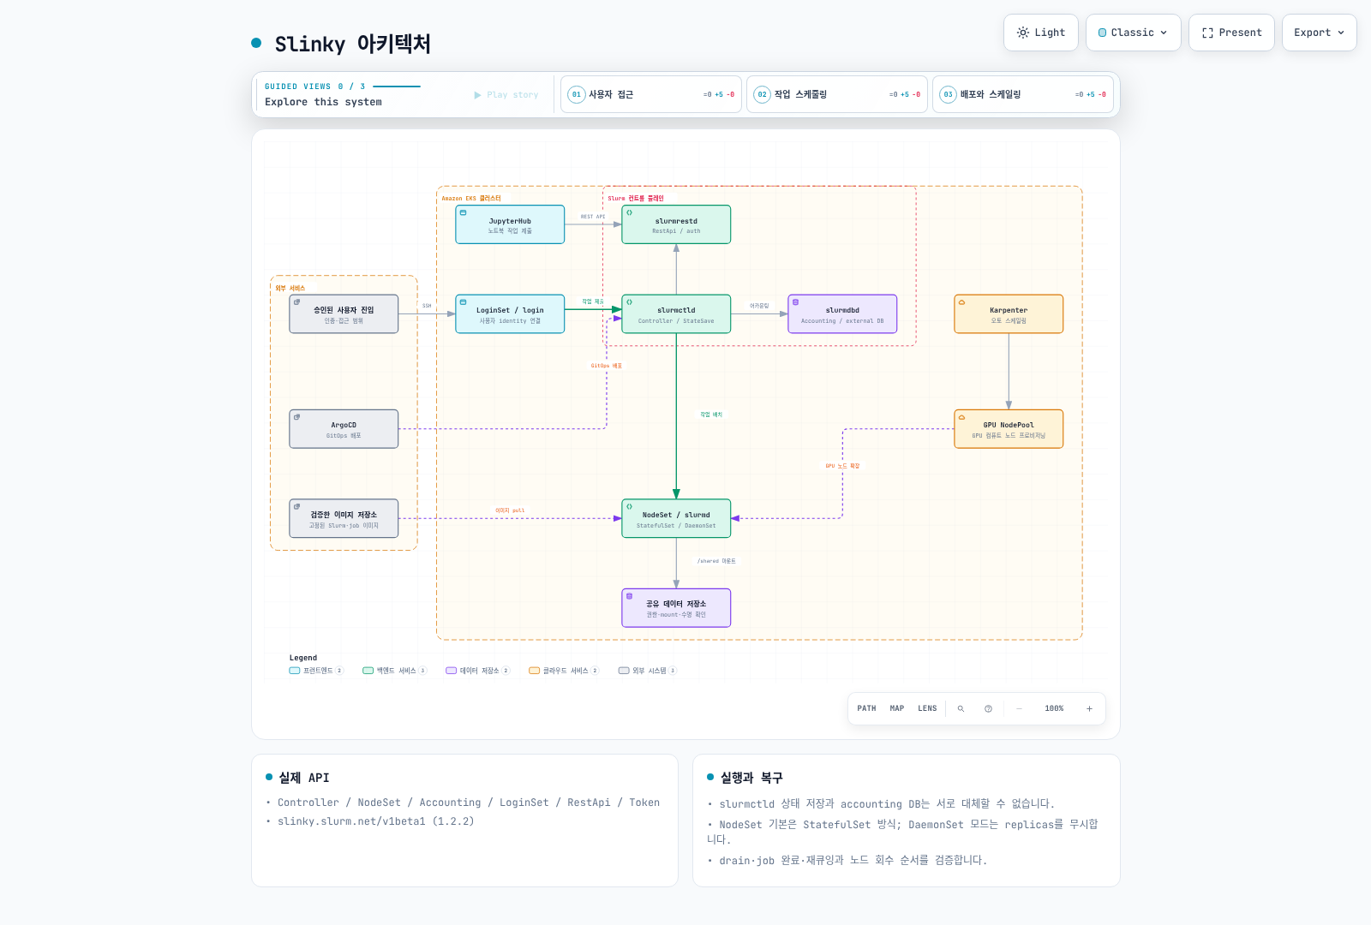Select the slurmrestd node
The width and height of the screenshot is (1371, 925).
click(676, 224)
